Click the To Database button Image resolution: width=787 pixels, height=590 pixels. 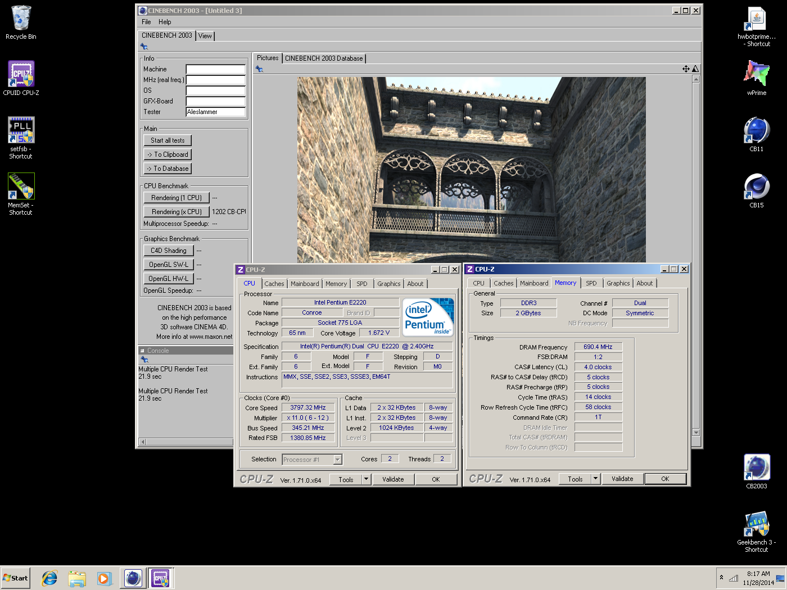[x=168, y=169]
